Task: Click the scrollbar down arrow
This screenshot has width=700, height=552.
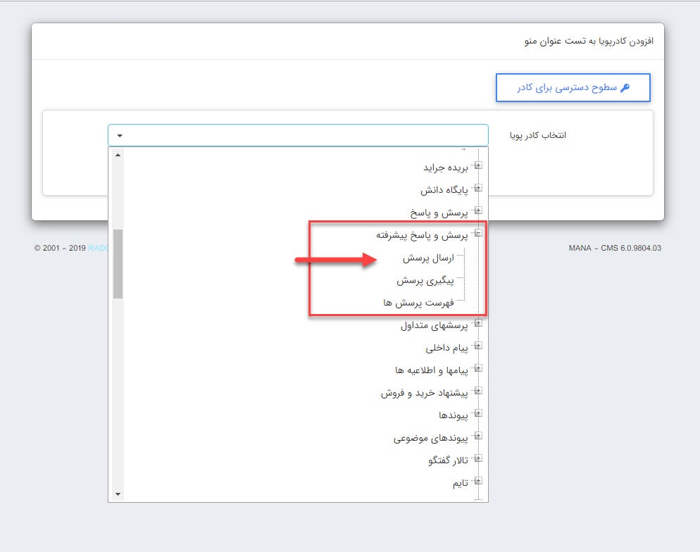Action: [117, 494]
